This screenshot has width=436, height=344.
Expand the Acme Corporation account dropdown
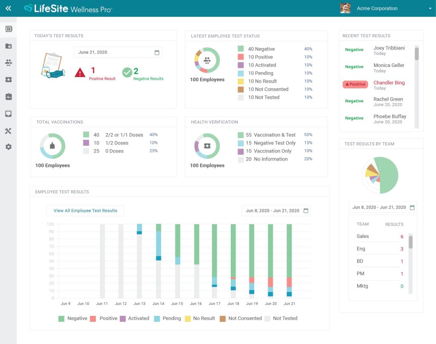point(430,9)
